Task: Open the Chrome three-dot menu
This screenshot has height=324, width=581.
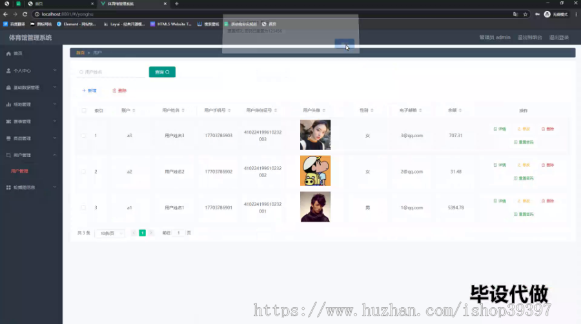Action: tap(576, 14)
